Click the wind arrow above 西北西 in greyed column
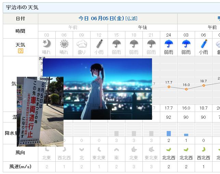Viewport: 220px width, 174px height. (x=64, y=149)
